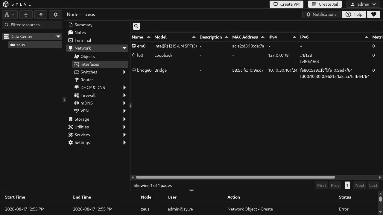Click the Sylve cube logo
Image resolution: width=383 pixels, height=215 pixels.
(x=6, y=4)
